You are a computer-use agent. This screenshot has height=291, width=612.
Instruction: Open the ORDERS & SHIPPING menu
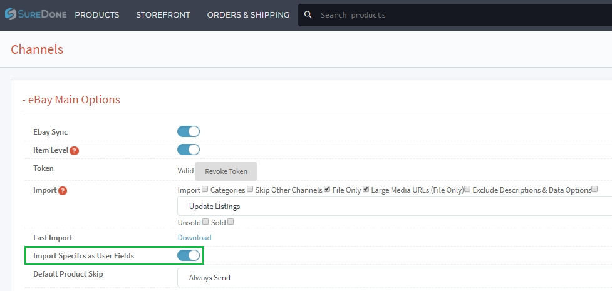click(248, 15)
